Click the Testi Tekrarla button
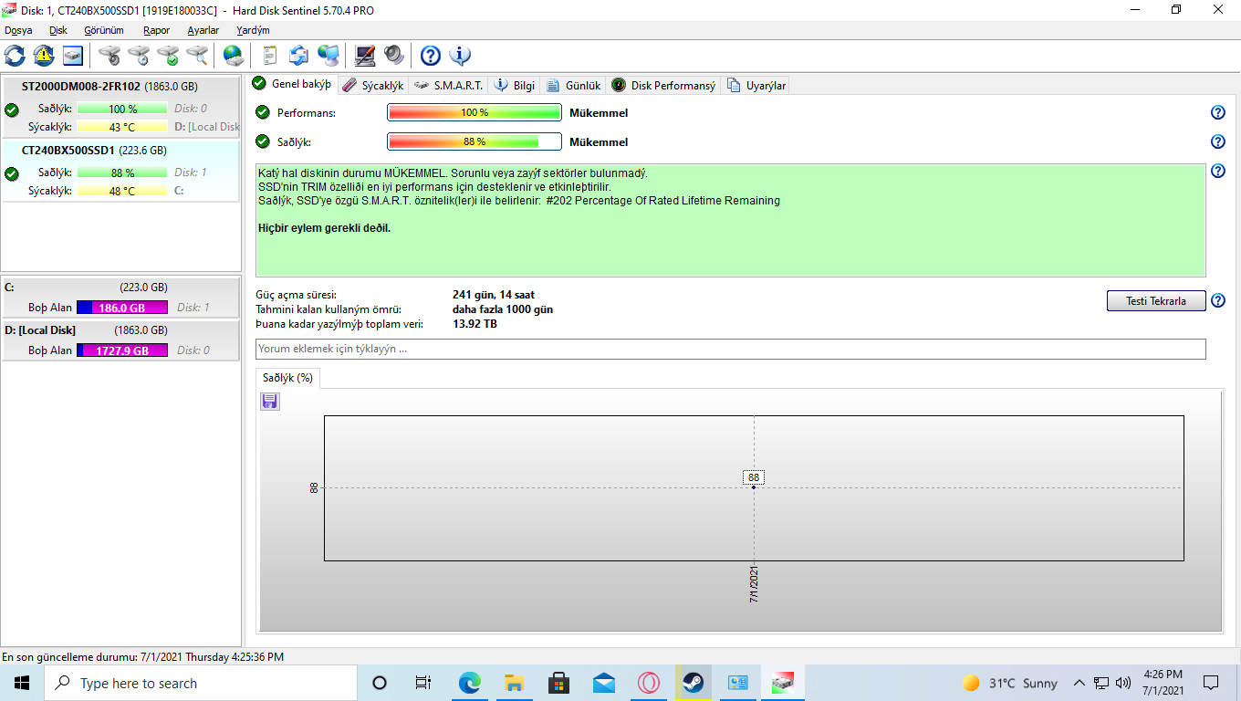The width and height of the screenshot is (1241, 701). (x=1156, y=301)
